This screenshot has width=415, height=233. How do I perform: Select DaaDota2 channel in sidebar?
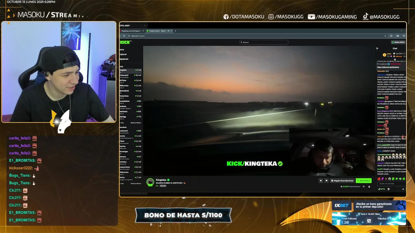point(131,112)
